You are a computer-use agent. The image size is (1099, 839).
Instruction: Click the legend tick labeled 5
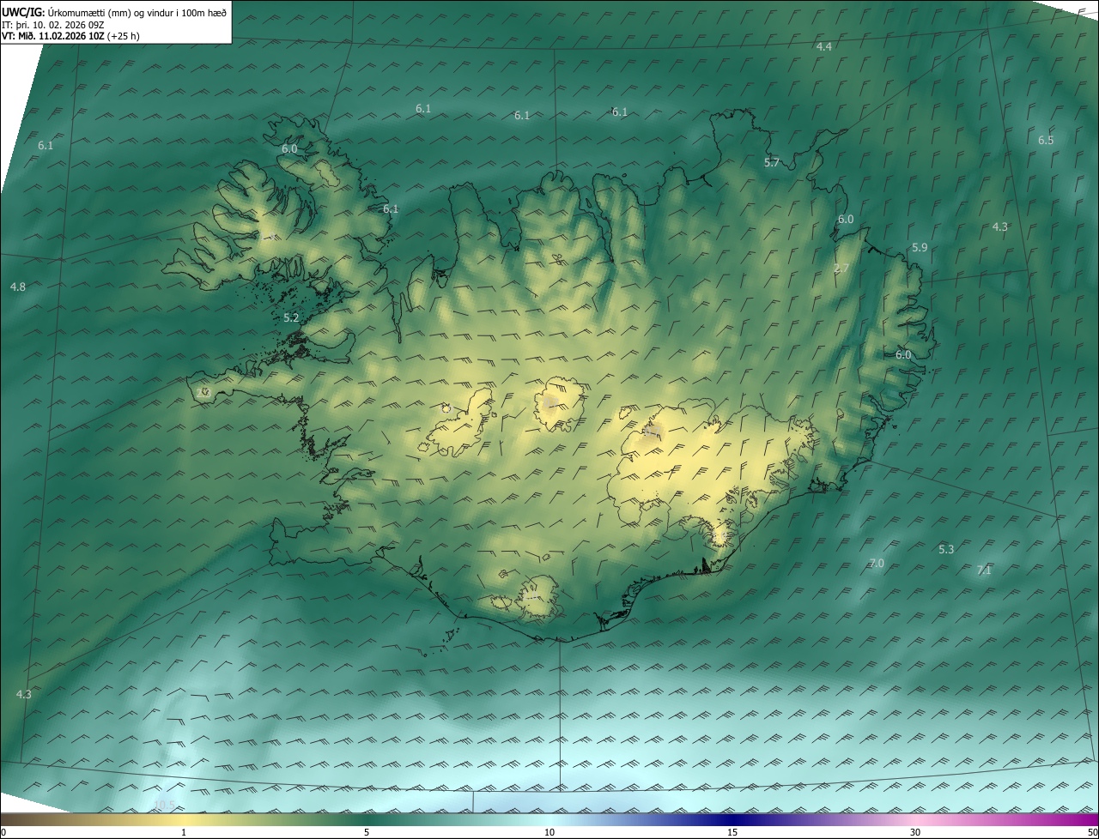367,832
